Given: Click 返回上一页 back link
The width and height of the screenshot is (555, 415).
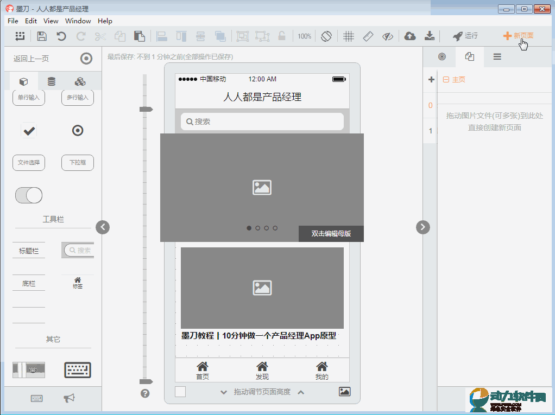Looking at the screenshot, I should (31, 59).
